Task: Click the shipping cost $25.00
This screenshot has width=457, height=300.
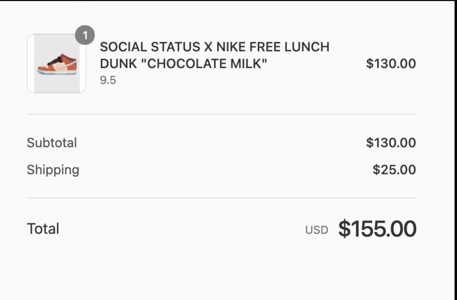Action: click(394, 170)
